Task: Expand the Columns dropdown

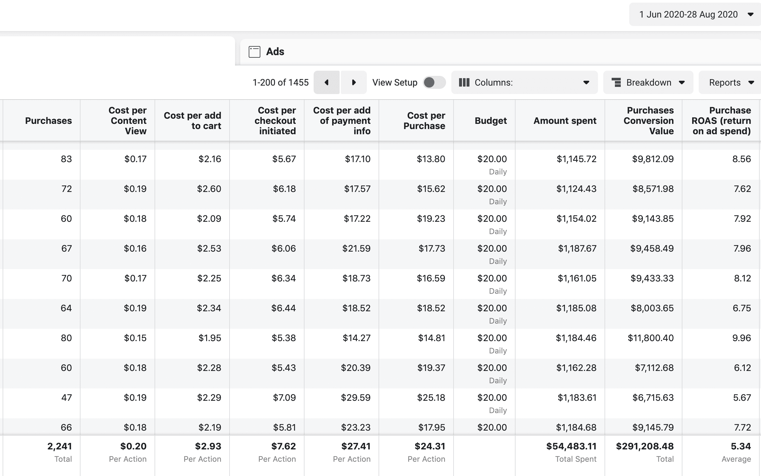Action: click(586, 83)
